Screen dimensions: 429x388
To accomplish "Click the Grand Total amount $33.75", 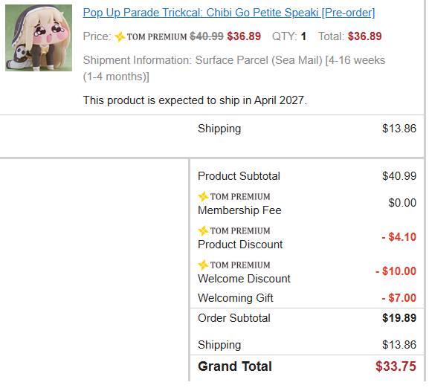I will 396,366.
